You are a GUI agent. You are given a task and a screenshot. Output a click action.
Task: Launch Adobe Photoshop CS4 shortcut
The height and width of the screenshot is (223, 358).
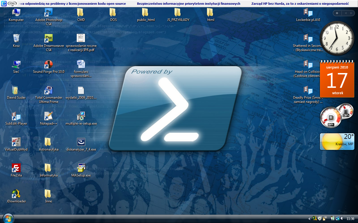(49, 17)
